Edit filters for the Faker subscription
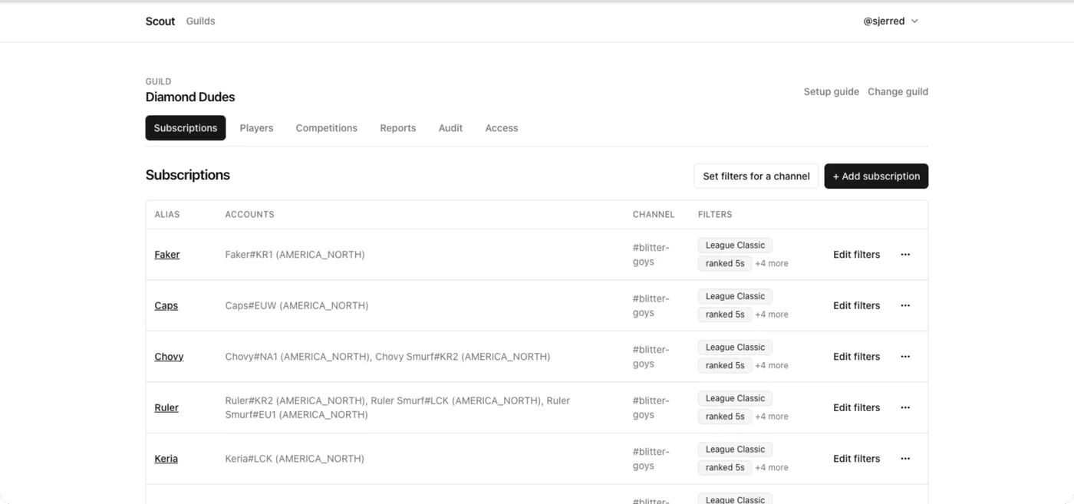1074x504 pixels. (857, 255)
